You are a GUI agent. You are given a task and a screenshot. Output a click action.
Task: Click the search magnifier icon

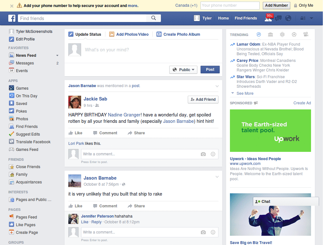point(154,18)
